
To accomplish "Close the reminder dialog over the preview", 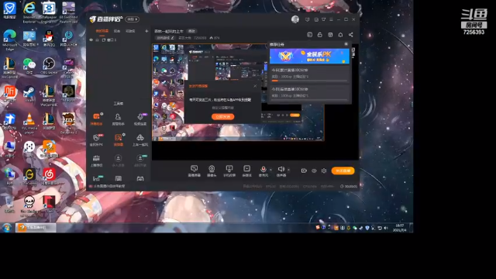I will coord(255,86).
